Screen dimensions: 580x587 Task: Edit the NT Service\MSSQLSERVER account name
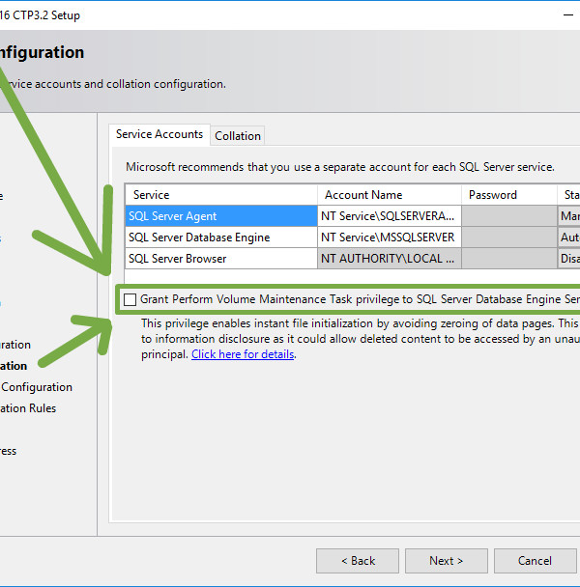coord(390,238)
